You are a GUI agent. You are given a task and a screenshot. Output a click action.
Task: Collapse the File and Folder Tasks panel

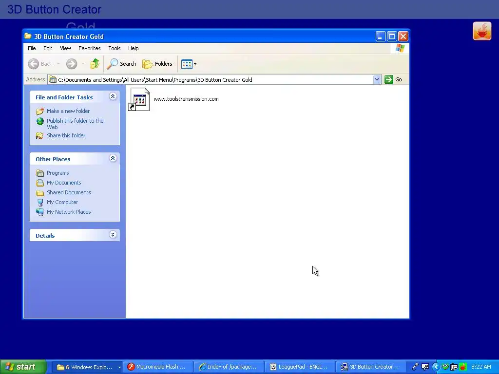pyautogui.click(x=113, y=96)
